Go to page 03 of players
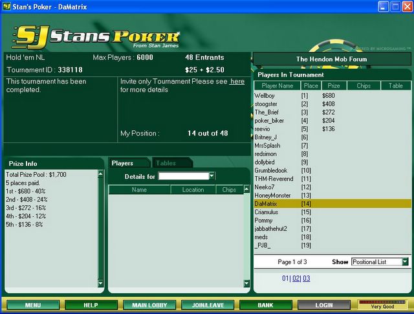This screenshot has width=414, height=314. (306, 278)
